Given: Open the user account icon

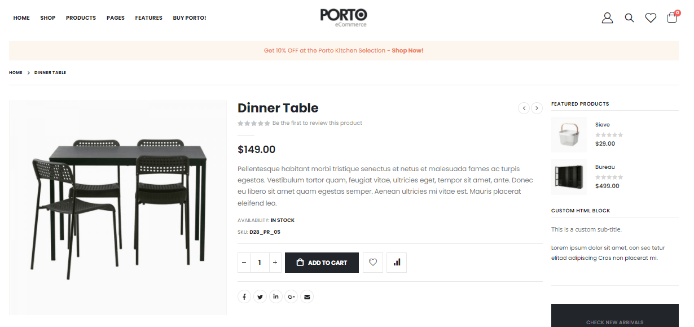Looking at the screenshot, I should point(607,18).
